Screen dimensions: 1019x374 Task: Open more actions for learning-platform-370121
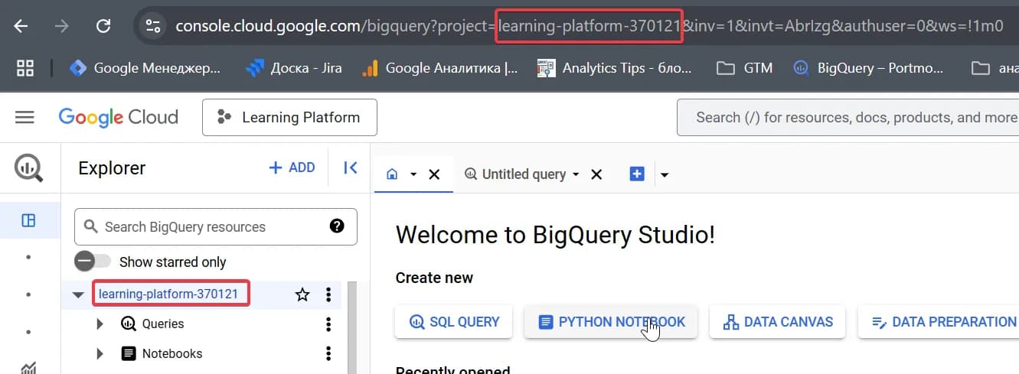point(328,294)
